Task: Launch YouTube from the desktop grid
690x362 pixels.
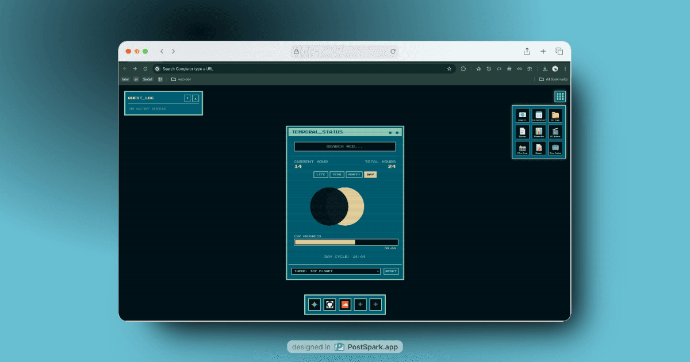Action: [x=555, y=148]
